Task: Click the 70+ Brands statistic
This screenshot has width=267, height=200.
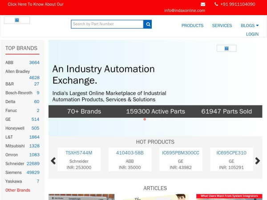Action: click(84, 112)
